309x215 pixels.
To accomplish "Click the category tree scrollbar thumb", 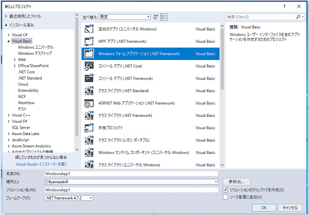I will tap(77, 77).
